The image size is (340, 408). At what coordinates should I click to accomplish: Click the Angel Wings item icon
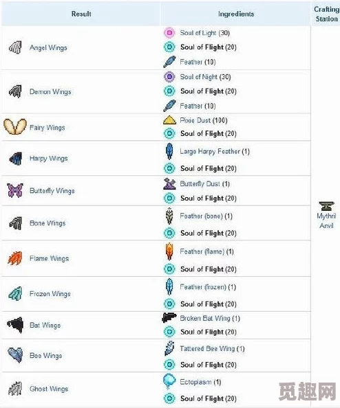tap(15, 47)
